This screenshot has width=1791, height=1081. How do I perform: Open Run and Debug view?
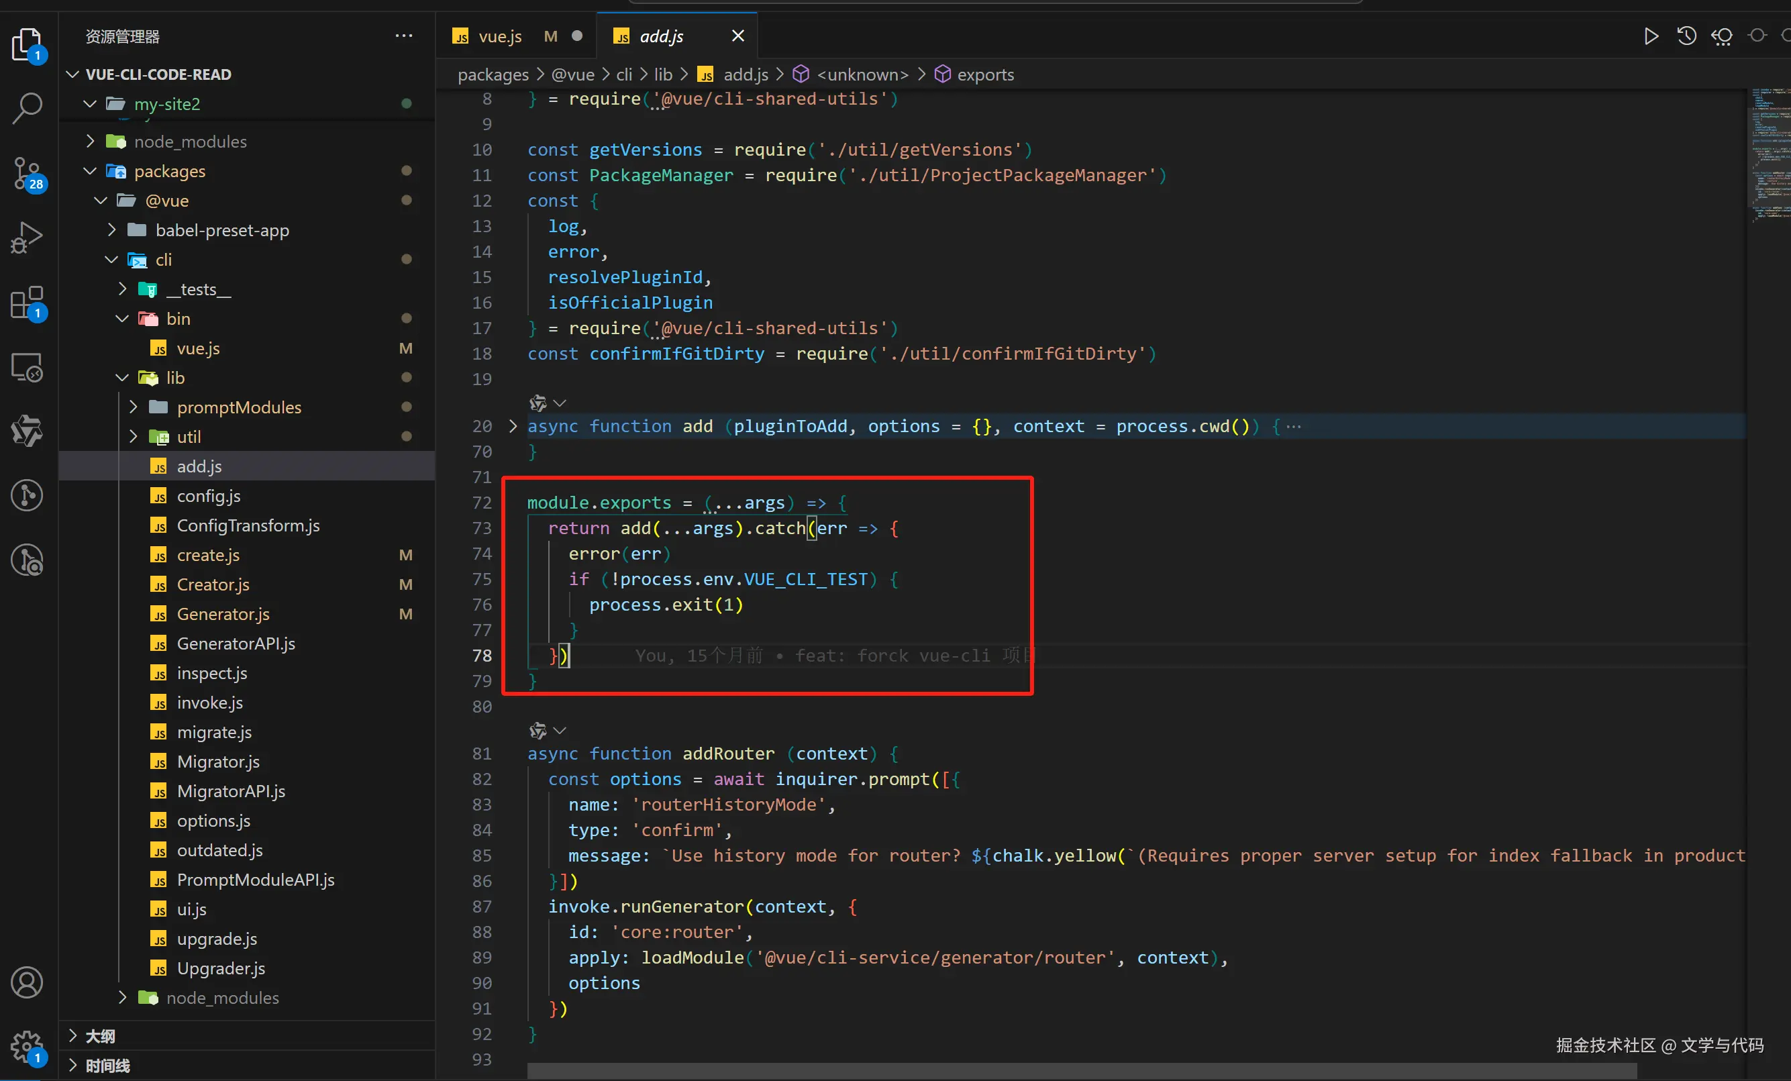[28, 238]
